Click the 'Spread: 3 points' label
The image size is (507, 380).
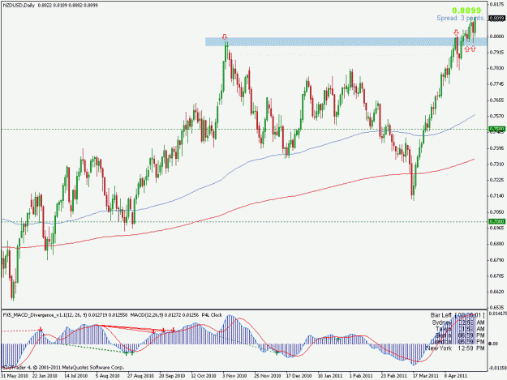(461, 18)
